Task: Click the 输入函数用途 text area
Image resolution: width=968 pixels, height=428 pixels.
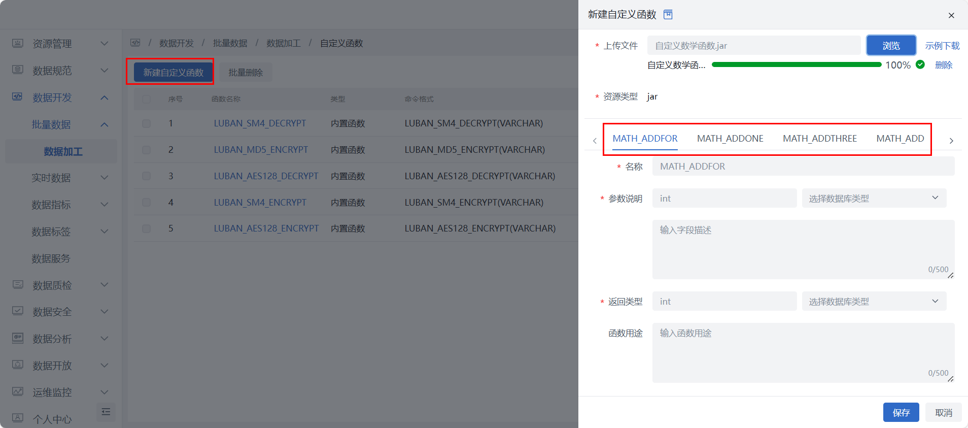Action: click(x=804, y=352)
